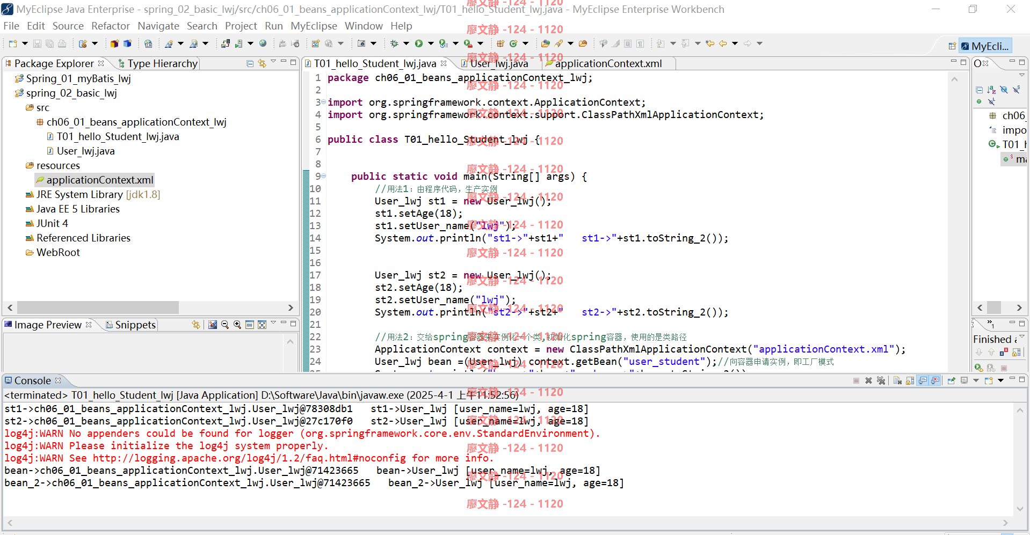Click Clear Console icon
1030x535 pixels.
point(897,380)
